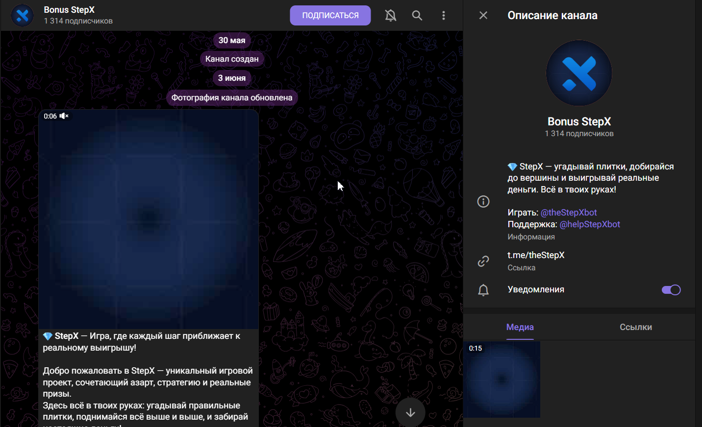The image size is (702, 427).
Task: Switch to the Ссылки tab
Action: pos(636,327)
